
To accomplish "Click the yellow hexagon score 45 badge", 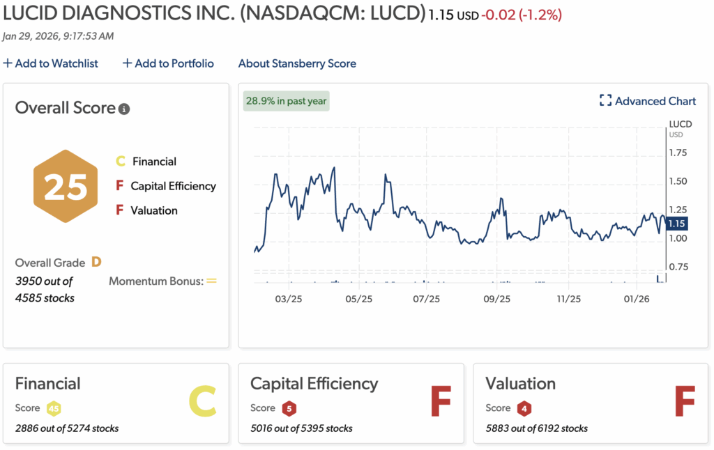I will pyautogui.click(x=54, y=408).
